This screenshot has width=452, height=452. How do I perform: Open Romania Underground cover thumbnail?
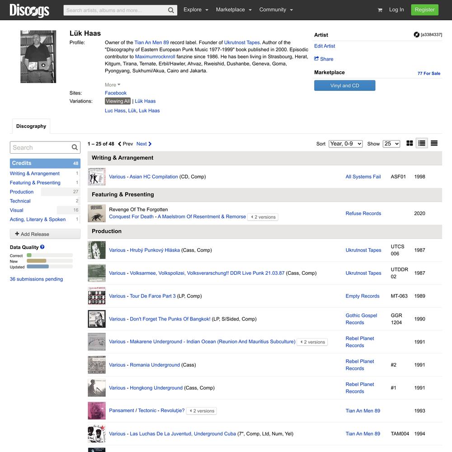tap(97, 365)
